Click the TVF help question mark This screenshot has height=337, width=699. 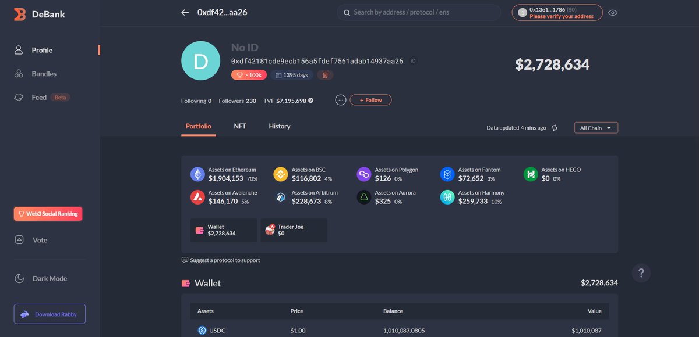pyautogui.click(x=311, y=101)
